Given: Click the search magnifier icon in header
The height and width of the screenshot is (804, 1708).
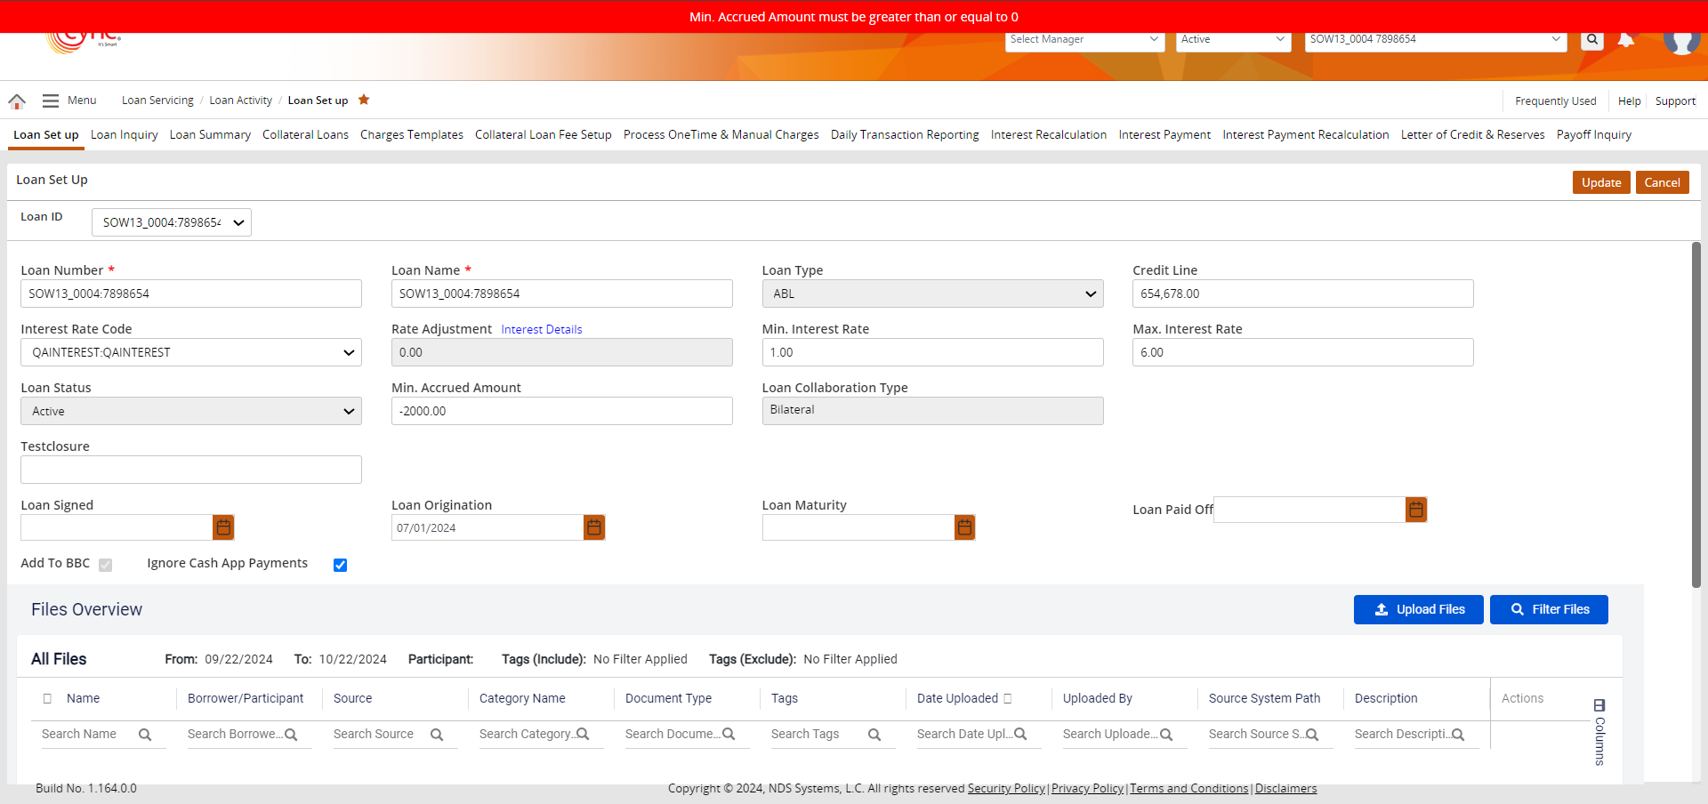Looking at the screenshot, I should click(1592, 40).
